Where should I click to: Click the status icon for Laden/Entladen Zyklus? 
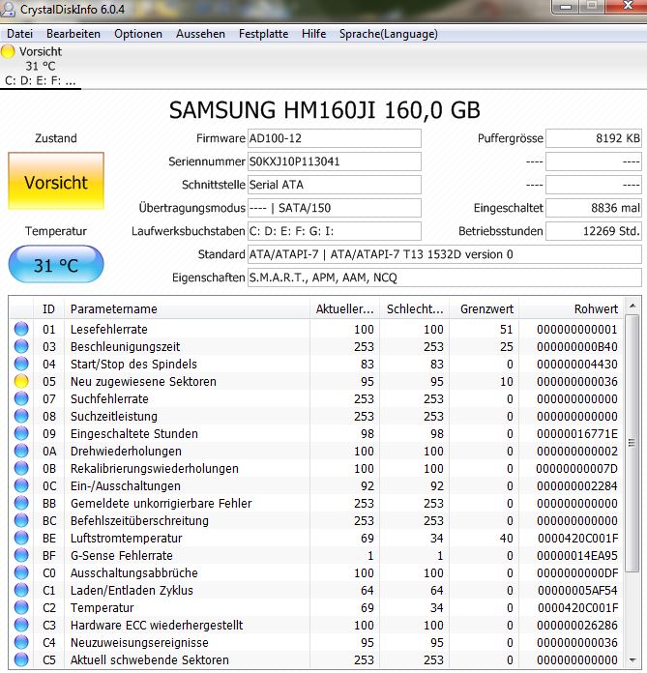point(21,590)
